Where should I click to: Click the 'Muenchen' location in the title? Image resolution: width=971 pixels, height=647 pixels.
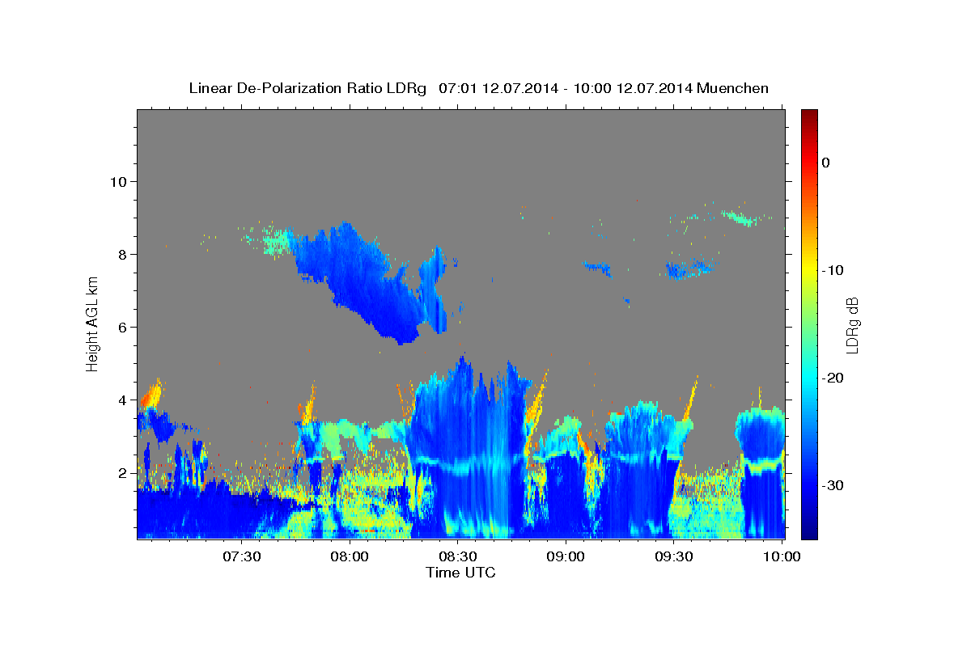point(733,88)
